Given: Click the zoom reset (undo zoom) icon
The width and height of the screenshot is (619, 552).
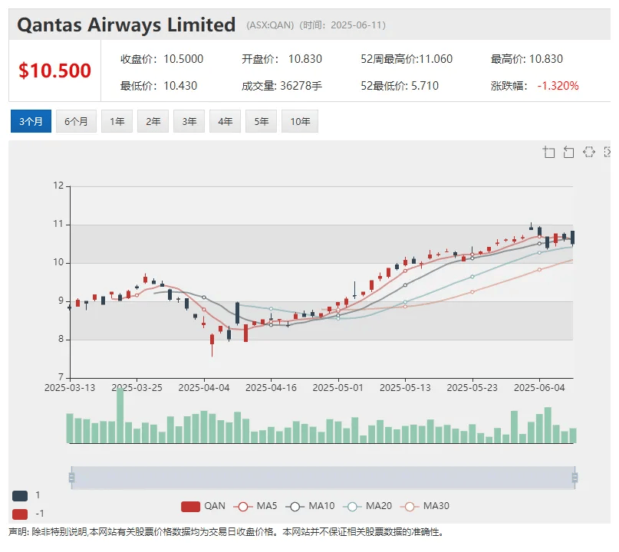Looking at the screenshot, I should click(x=568, y=152).
